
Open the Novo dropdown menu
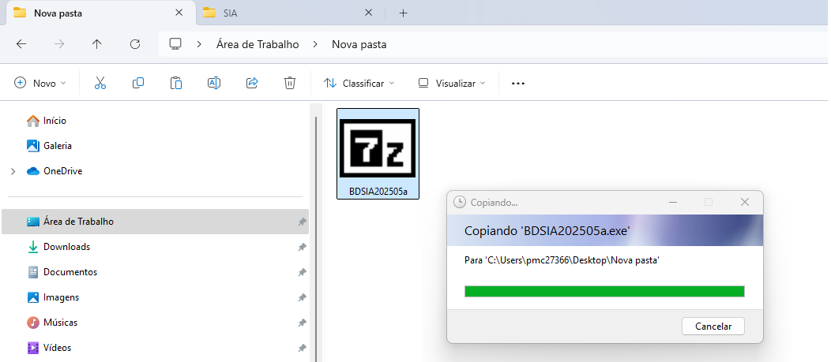[x=40, y=83]
